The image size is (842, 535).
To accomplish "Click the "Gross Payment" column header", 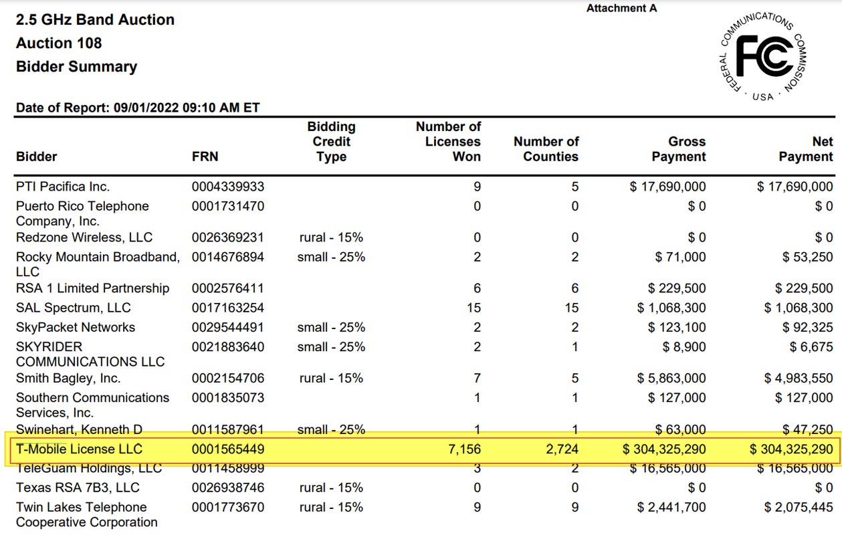I will [678, 149].
